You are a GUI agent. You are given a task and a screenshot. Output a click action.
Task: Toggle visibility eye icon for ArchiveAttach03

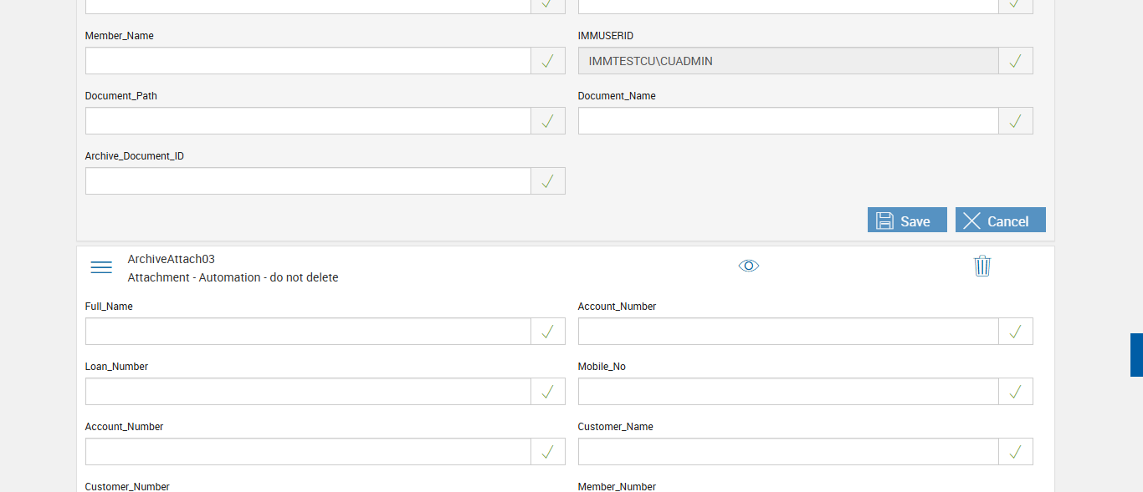(749, 266)
